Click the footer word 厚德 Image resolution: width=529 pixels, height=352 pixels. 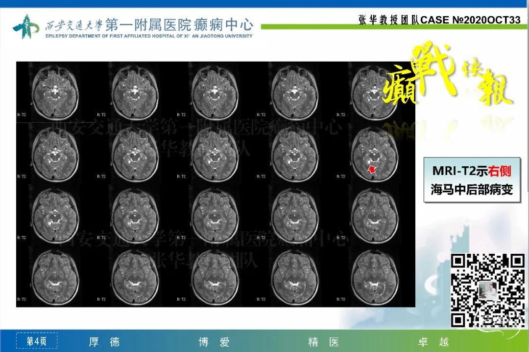[104, 342]
